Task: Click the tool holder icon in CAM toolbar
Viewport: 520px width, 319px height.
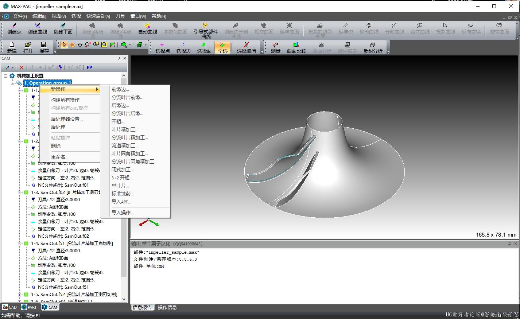Action: coord(59,67)
